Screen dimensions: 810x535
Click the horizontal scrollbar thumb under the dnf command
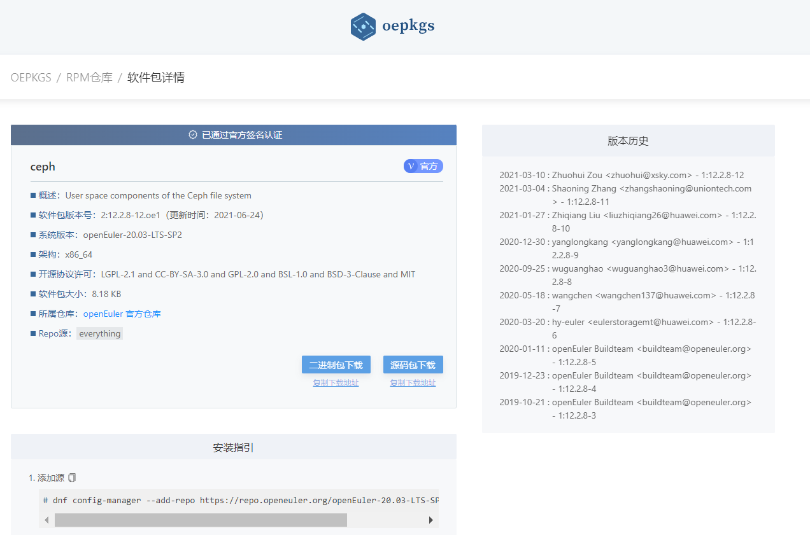pyautogui.click(x=201, y=520)
